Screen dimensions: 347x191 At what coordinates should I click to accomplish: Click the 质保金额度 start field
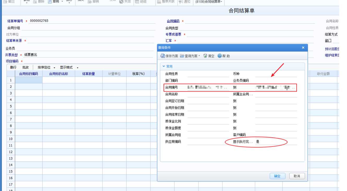click(x=208, y=128)
